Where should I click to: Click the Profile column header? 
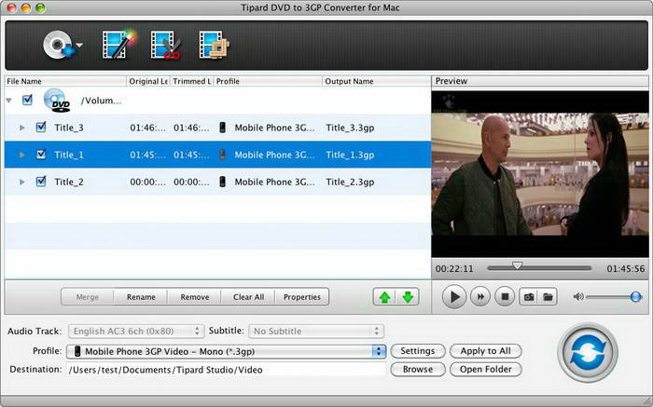pyautogui.click(x=268, y=81)
